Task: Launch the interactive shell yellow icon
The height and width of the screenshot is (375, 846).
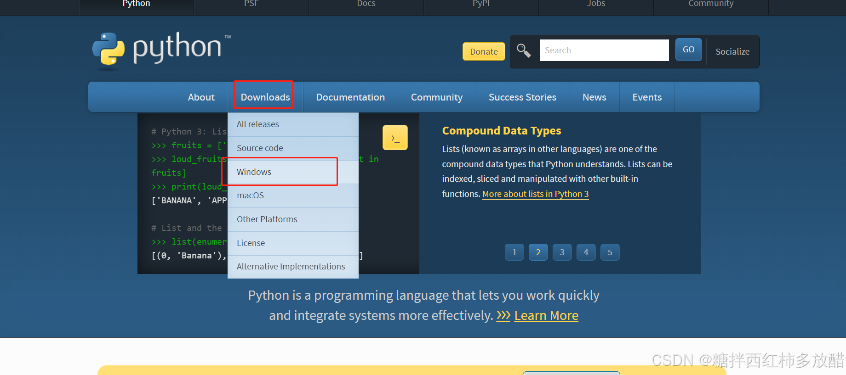Action: pos(395,138)
